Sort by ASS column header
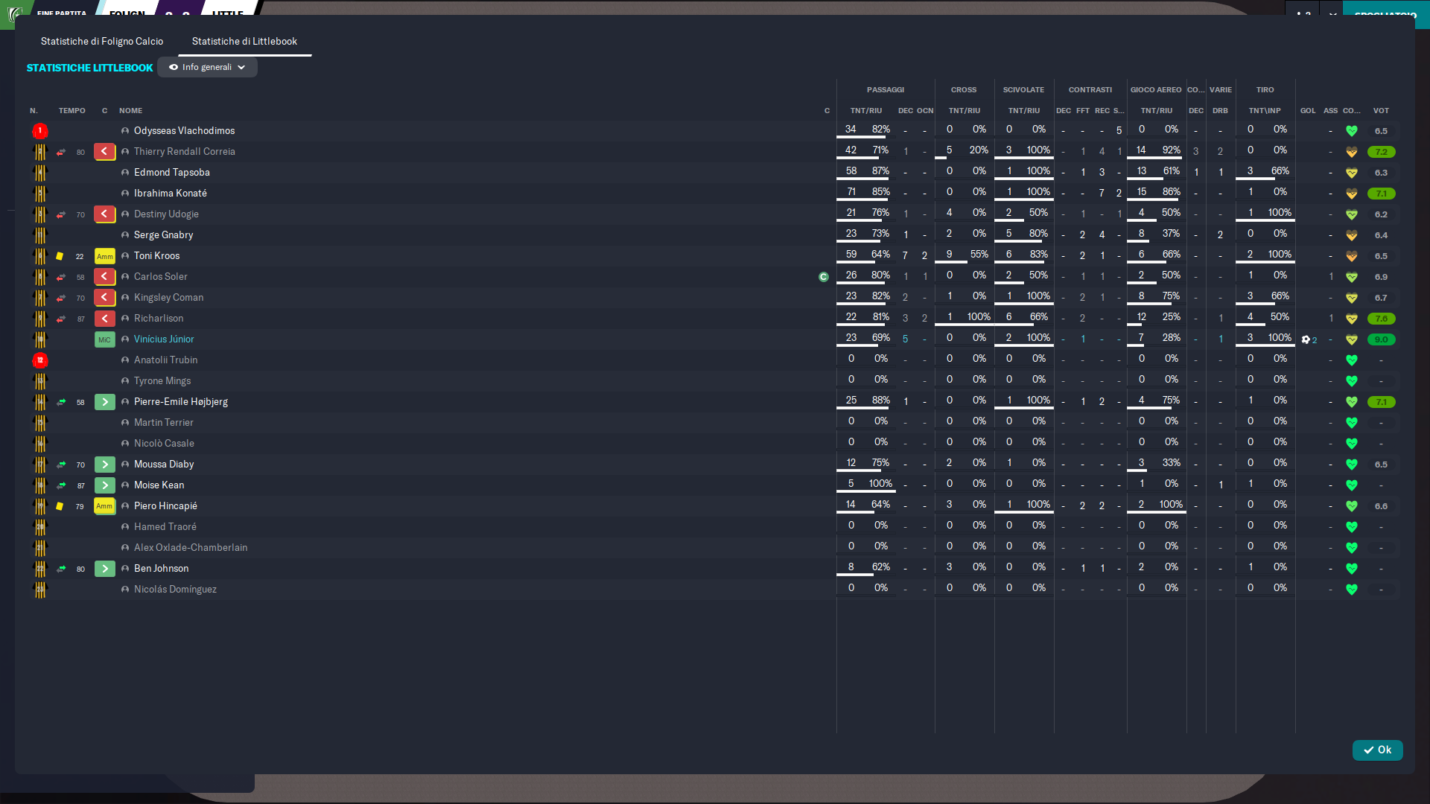 [1330, 111]
